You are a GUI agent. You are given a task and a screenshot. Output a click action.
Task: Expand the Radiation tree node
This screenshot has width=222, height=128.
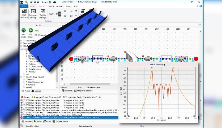(26, 64)
